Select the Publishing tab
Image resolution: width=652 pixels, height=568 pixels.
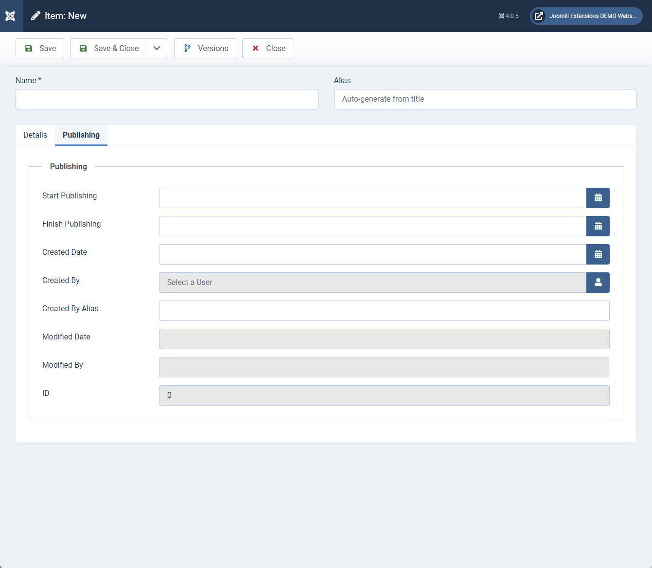click(81, 135)
